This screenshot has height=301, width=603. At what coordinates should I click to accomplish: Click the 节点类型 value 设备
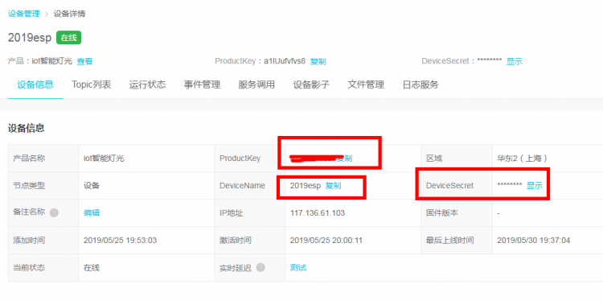[92, 186]
